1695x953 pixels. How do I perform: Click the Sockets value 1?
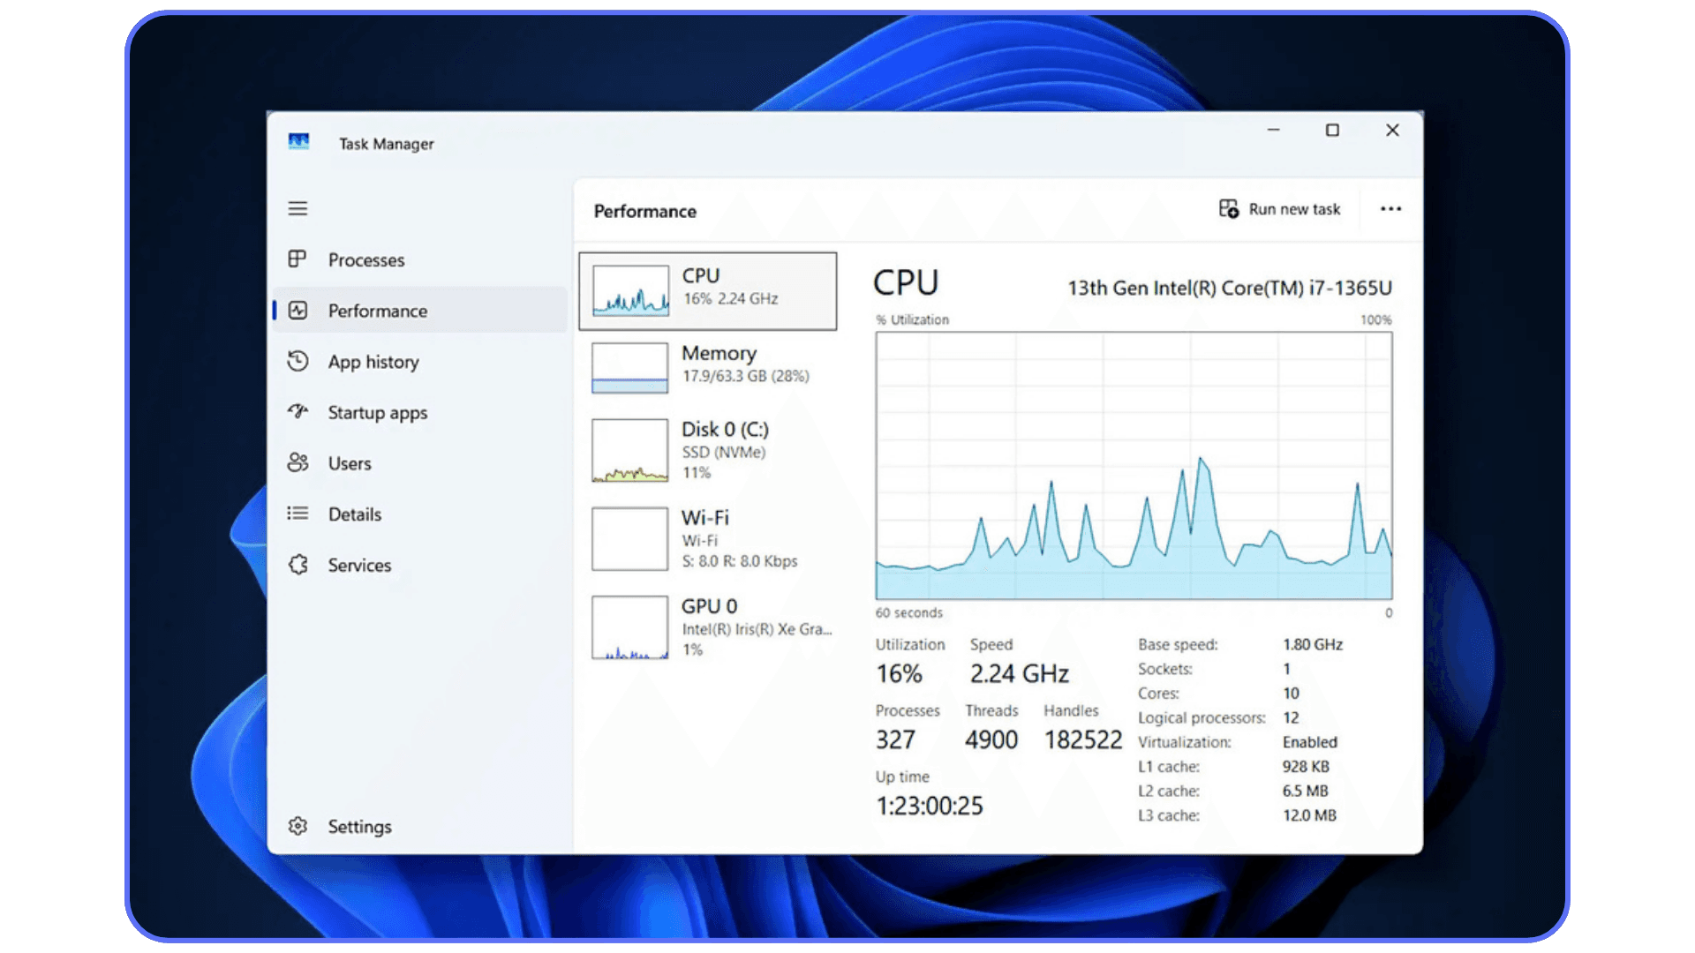click(x=1287, y=670)
